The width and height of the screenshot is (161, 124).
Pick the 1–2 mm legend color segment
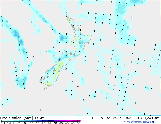16,121
